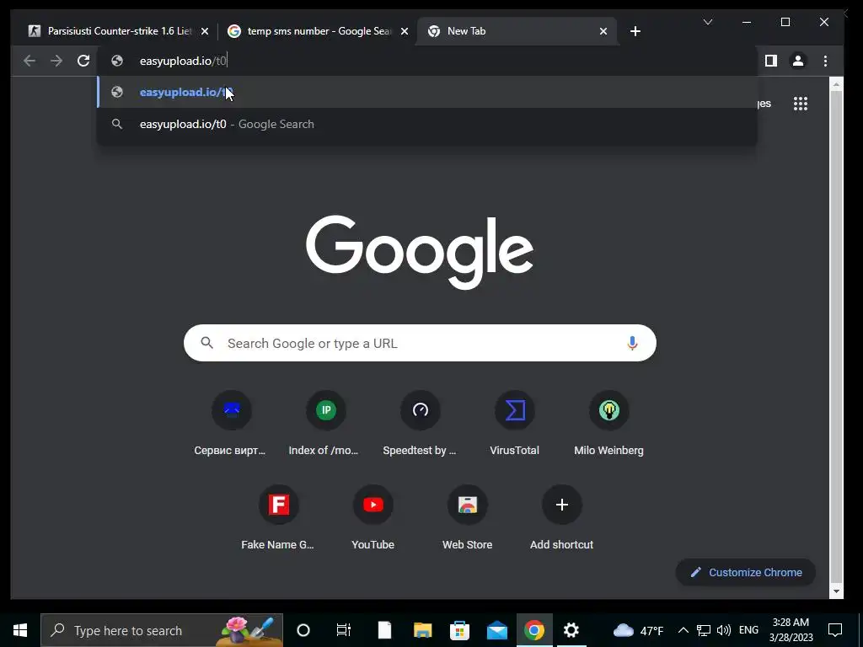This screenshot has width=863, height=647.
Task: Open network status tray icon
Action: coord(704,630)
